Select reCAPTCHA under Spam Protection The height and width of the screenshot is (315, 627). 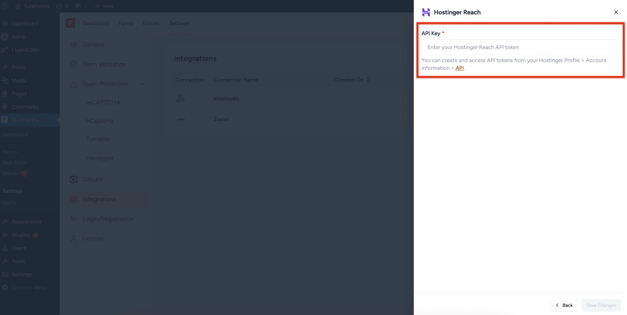103,103
